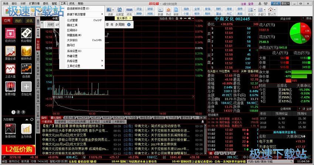Select 大字报价 menu entry
This screenshot has width=314, height=165.
tap(82, 40)
